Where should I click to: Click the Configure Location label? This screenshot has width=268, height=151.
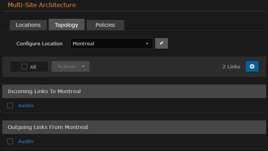click(39, 43)
